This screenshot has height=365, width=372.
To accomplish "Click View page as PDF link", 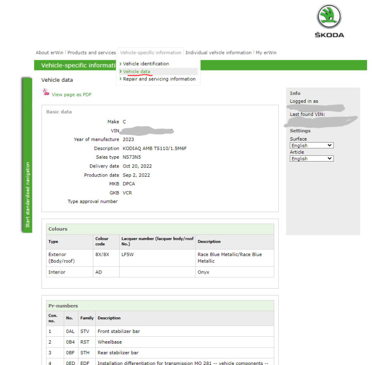I will tap(71, 94).
